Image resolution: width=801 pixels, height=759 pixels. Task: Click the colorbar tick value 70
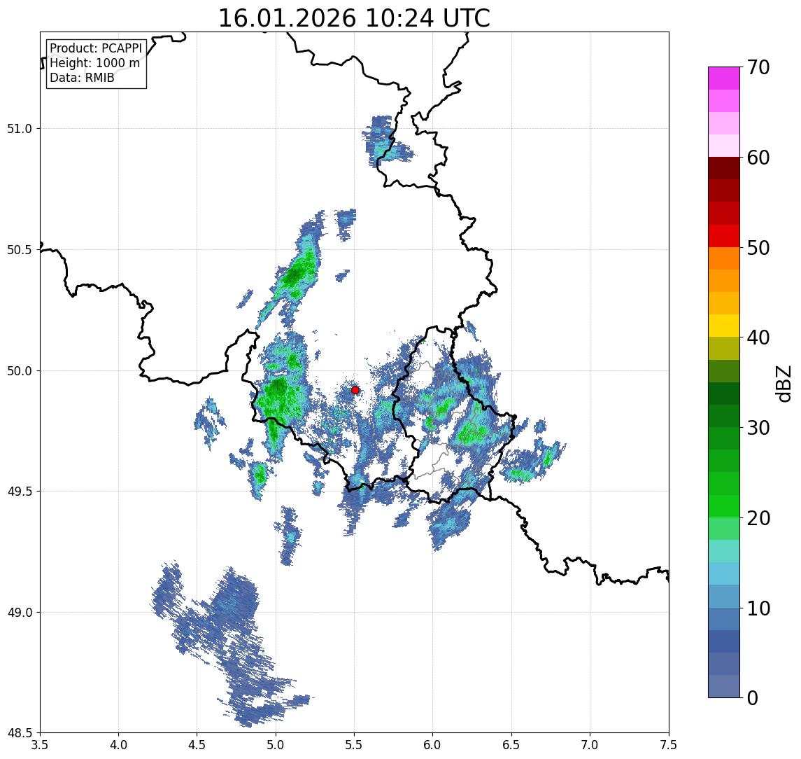click(x=758, y=67)
